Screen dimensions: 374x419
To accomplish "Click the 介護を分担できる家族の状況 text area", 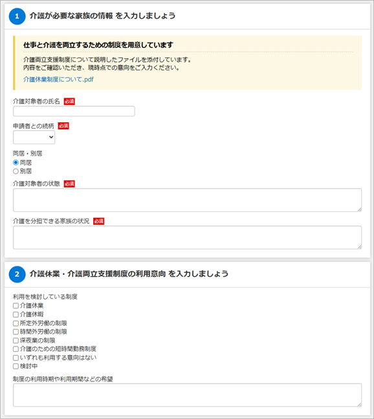I will pyautogui.click(x=187, y=237).
